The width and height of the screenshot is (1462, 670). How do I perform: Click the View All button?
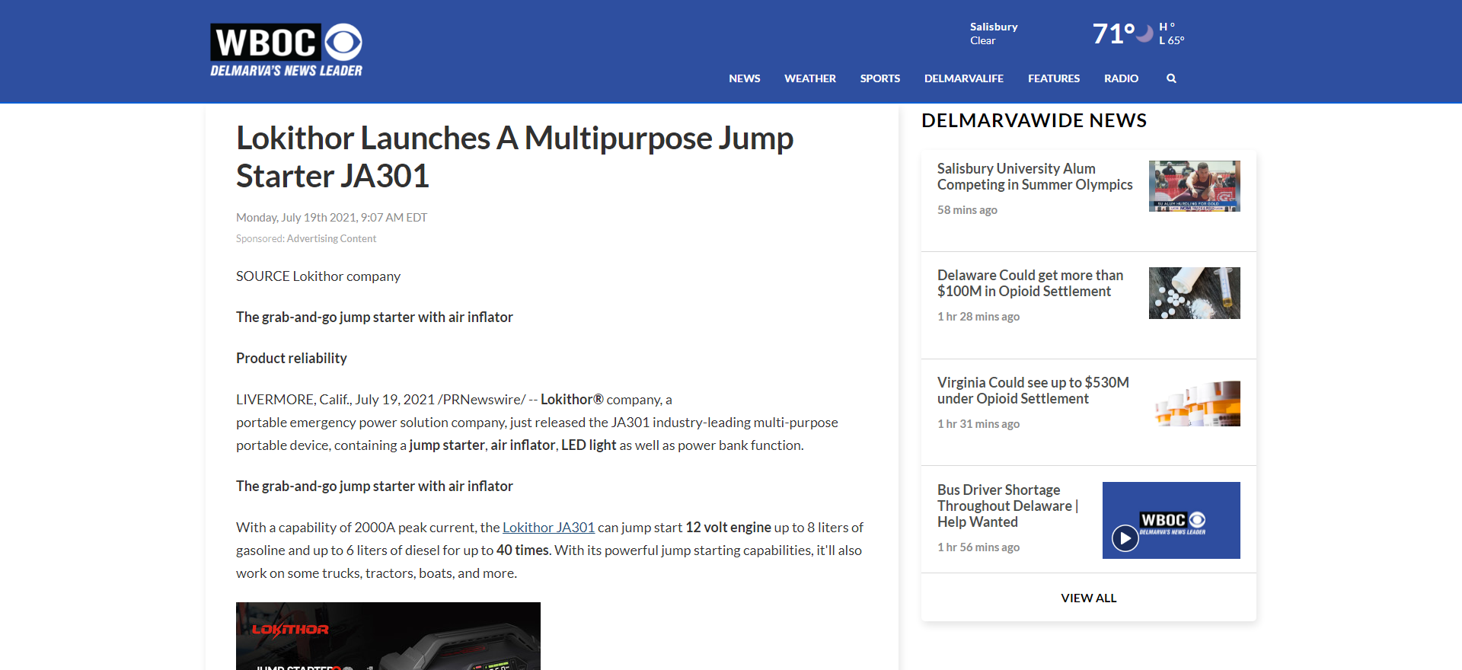point(1088,598)
